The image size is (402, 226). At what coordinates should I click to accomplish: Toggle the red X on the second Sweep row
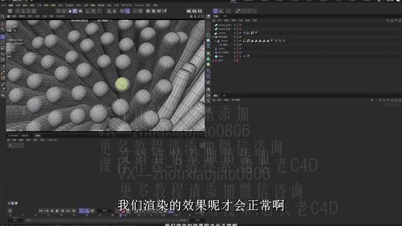tap(240, 29)
